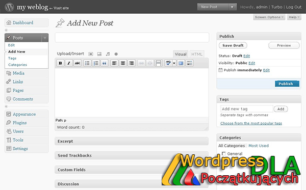Viewport: 306px width, 190px height.
Task: Click the New Post button
Action: click(213, 7)
